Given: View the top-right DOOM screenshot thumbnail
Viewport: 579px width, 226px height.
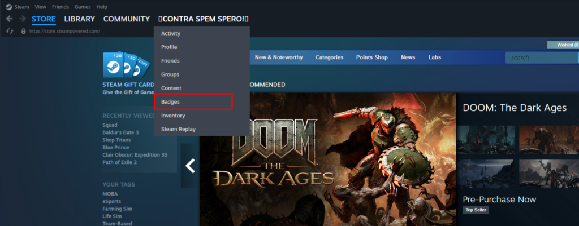Looking at the screenshot, I should [x=548, y=140].
